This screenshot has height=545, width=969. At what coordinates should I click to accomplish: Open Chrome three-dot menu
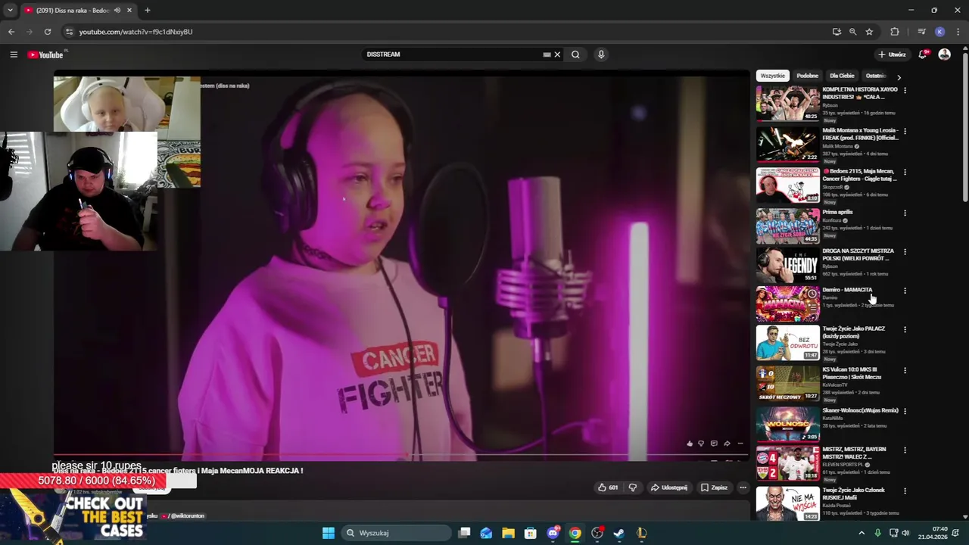[x=958, y=32]
